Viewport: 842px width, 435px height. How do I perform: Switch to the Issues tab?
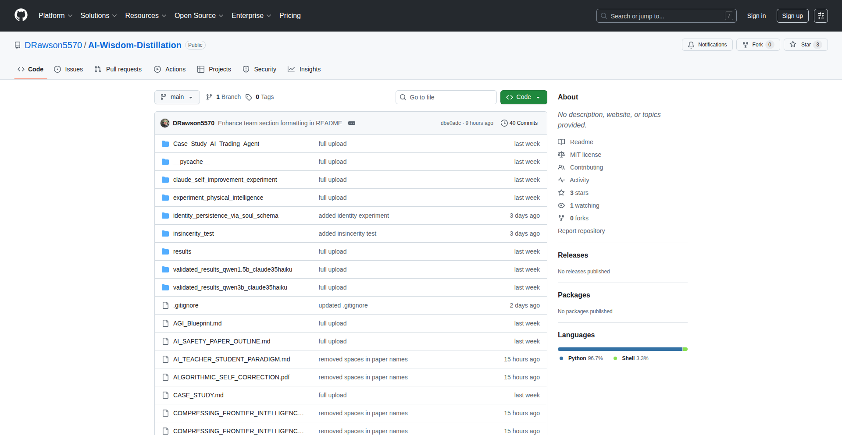pos(68,69)
